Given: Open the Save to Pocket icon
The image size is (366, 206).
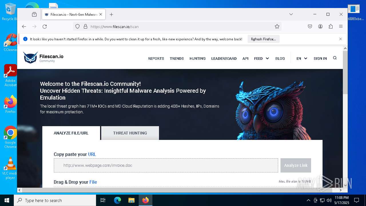Looking at the screenshot, I should point(310,27).
